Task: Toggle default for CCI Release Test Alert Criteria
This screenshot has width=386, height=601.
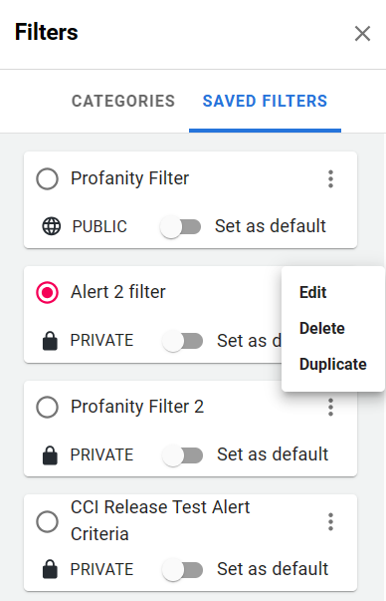Action: [x=182, y=570]
